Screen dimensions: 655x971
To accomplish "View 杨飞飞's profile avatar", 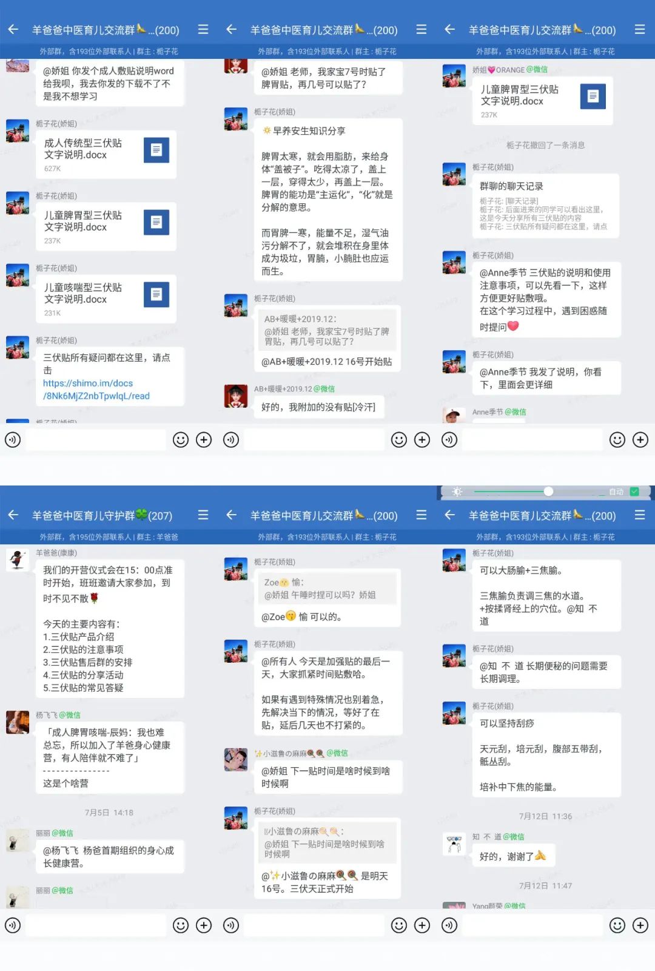I will click(x=18, y=722).
